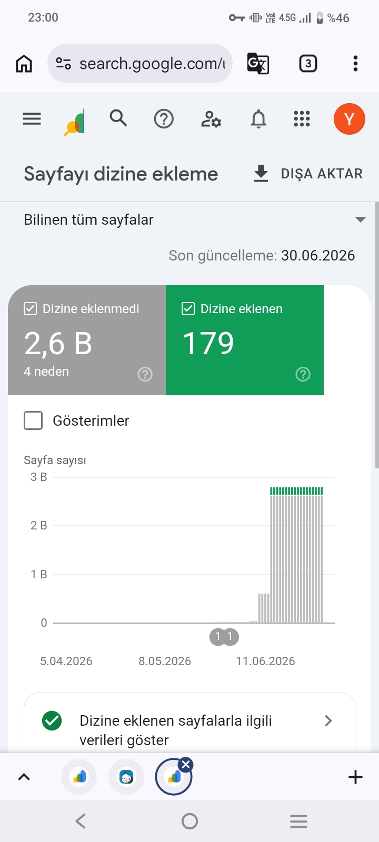The width and height of the screenshot is (379, 842).
Task: Open the Chrome three-dot overflow menu
Action: 356,64
